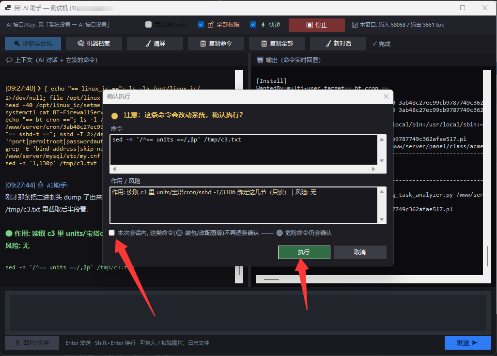Click the 作用 / 风险 text box
The image size is (497, 356).
click(x=244, y=205)
